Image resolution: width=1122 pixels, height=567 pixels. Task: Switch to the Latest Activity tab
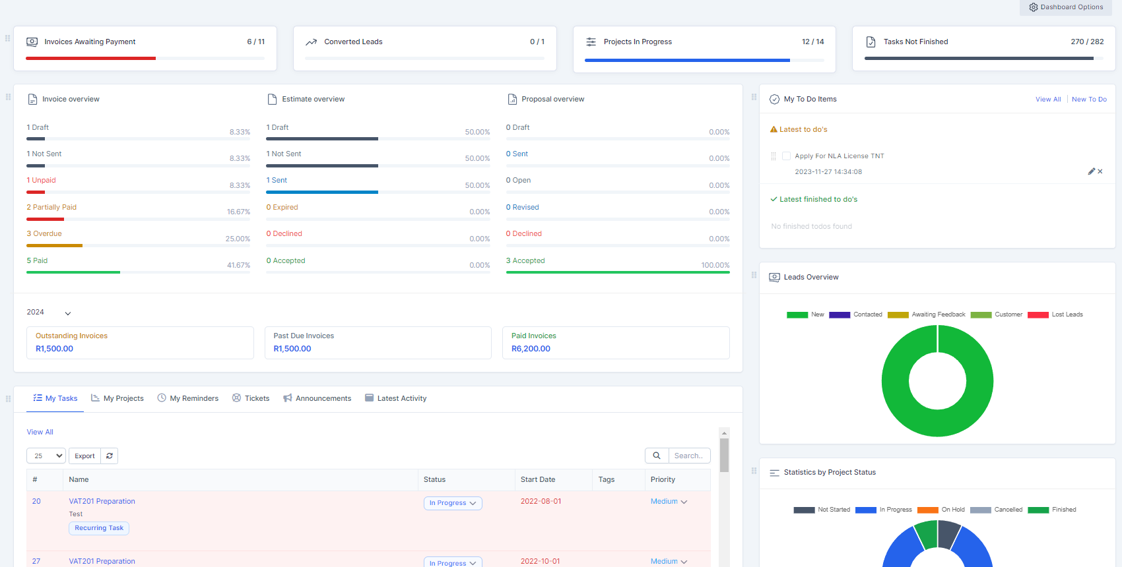[395, 398]
